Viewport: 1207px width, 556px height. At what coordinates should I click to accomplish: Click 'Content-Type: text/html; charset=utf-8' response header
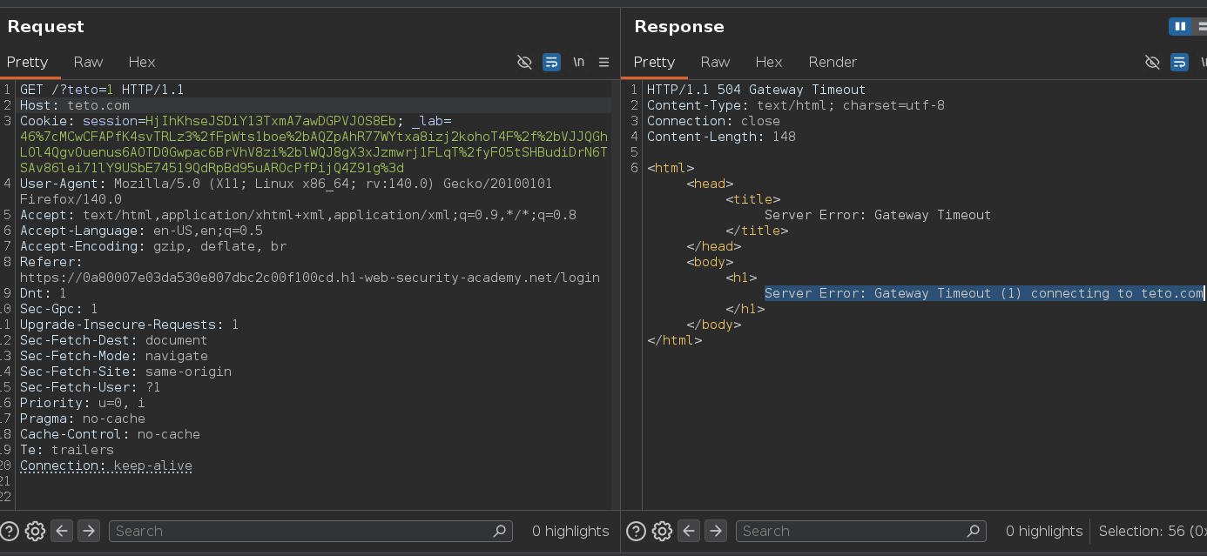(x=796, y=105)
